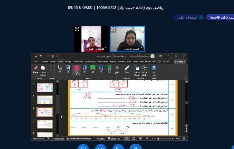Viewport: 234px width, 149px height.
Task: Expand علی امیدوار's video to fullscreen
Action: click(x=77, y=29)
